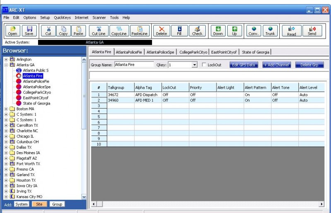Select row number 5 header
The height and width of the screenshot is (213, 331).
[x=99, y=117]
